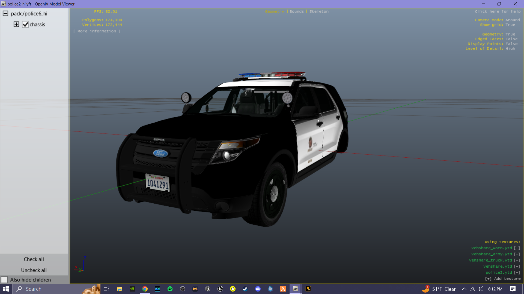Open Spotify from the taskbar

[x=170, y=289]
